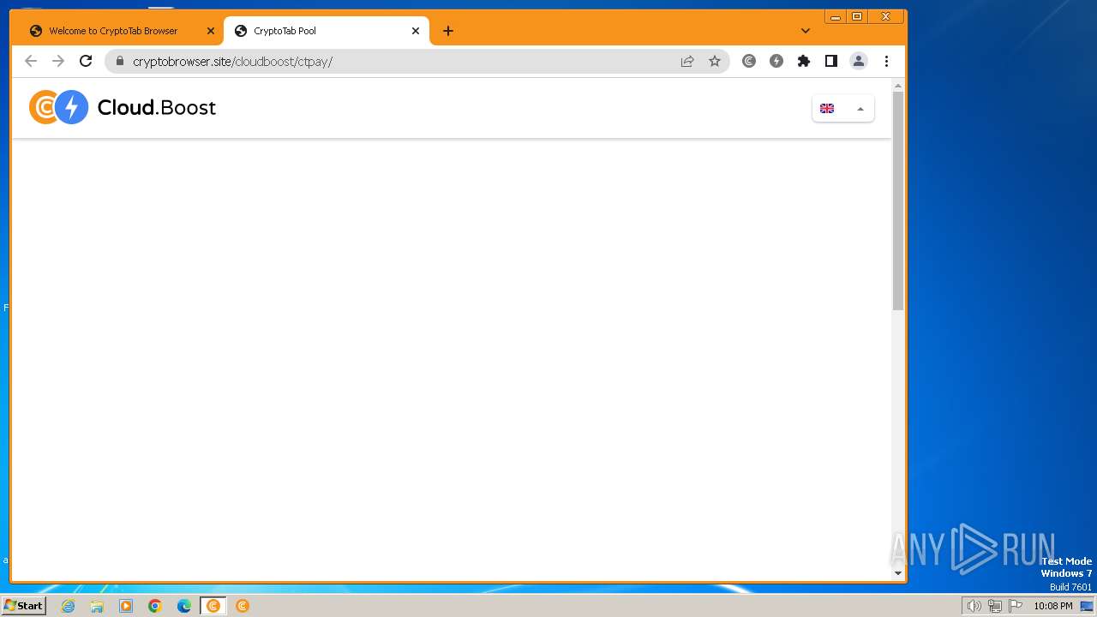Viewport: 1097px width, 617px height.
Task: Bookmark this page with the star
Action: (715, 61)
